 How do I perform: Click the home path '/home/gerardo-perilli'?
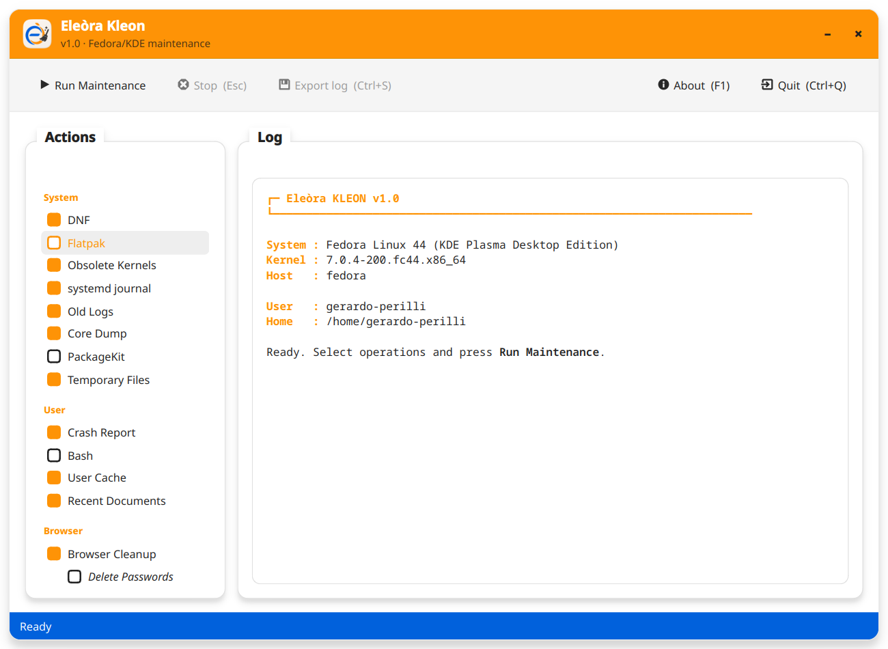[396, 322]
